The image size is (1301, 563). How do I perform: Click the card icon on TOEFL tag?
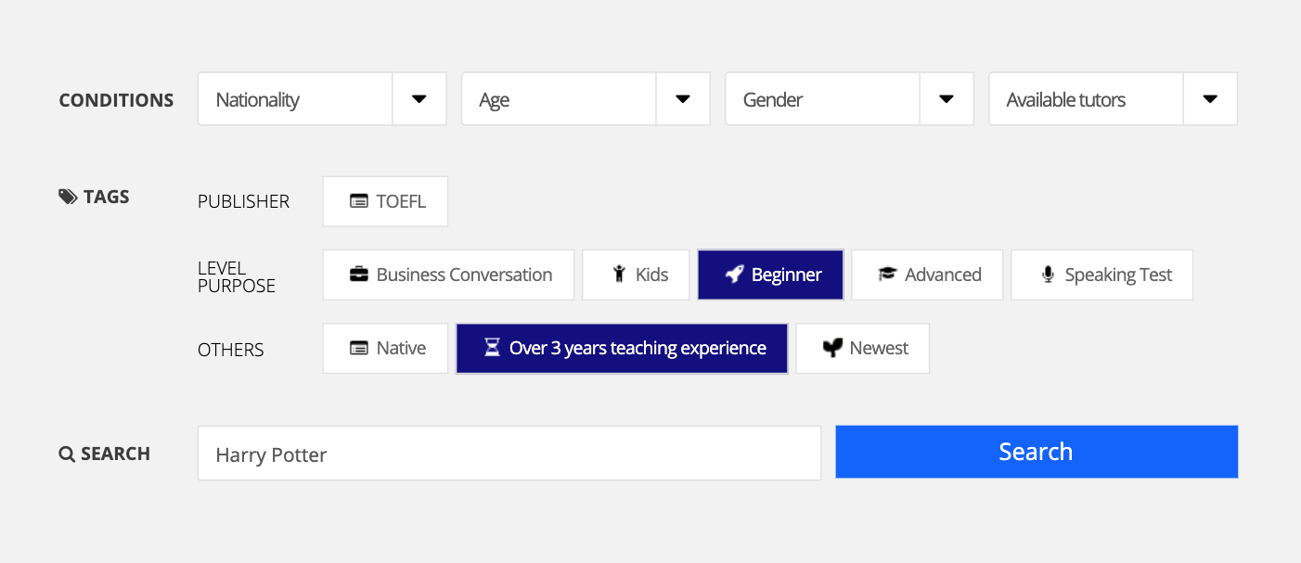coord(358,201)
